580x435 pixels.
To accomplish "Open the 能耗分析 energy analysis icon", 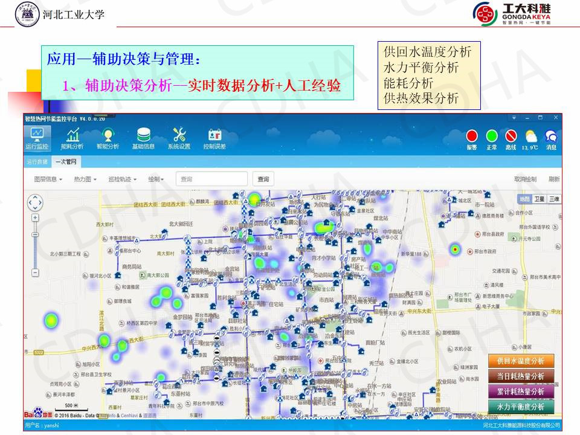I will [x=72, y=138].
